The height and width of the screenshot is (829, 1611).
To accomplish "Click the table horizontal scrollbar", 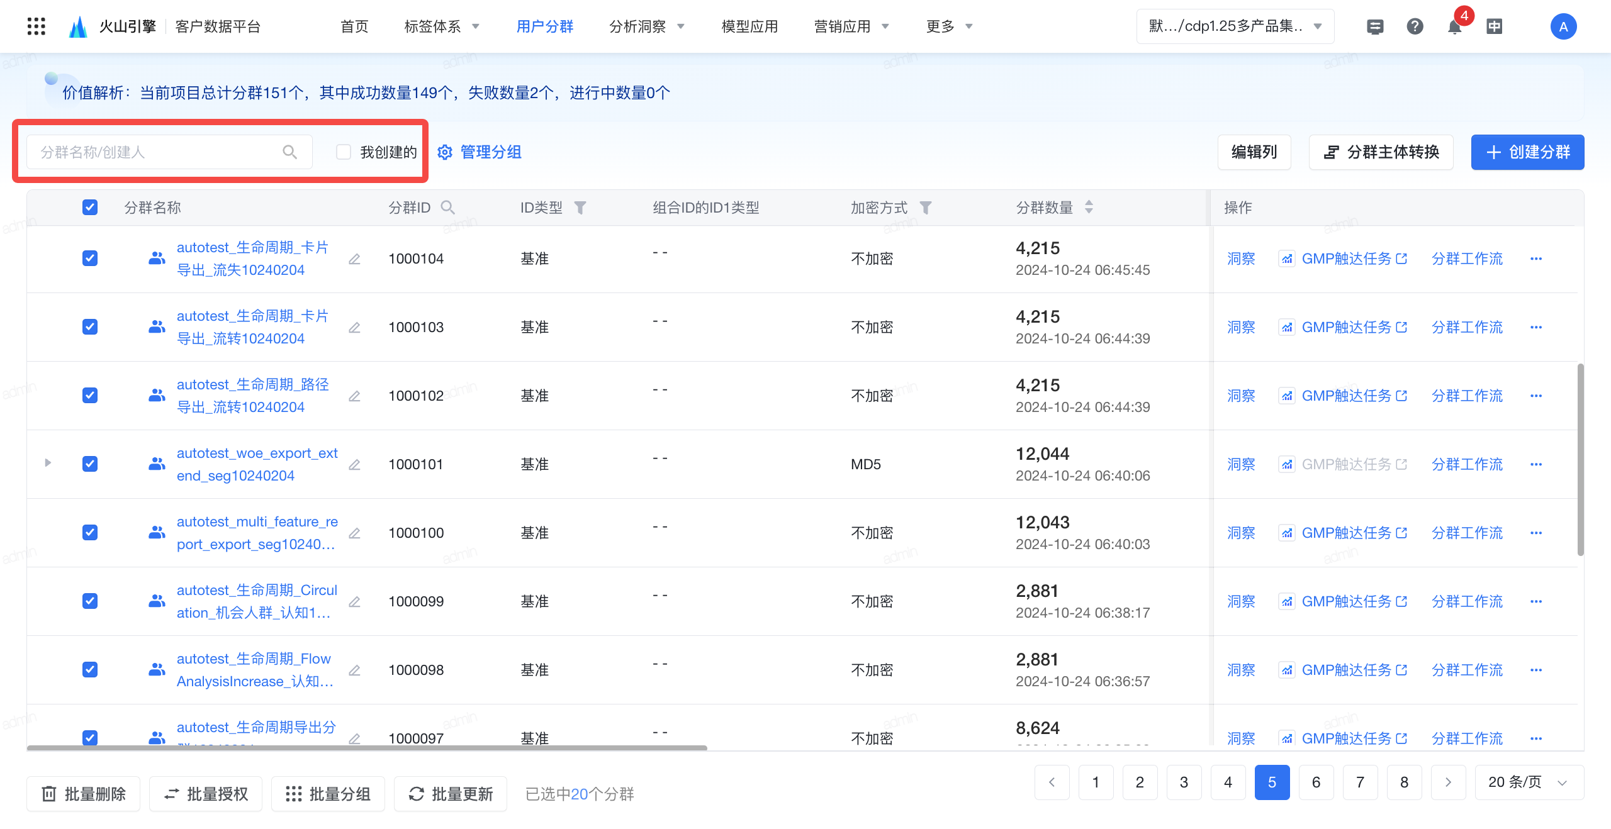I will pos(367,748).
